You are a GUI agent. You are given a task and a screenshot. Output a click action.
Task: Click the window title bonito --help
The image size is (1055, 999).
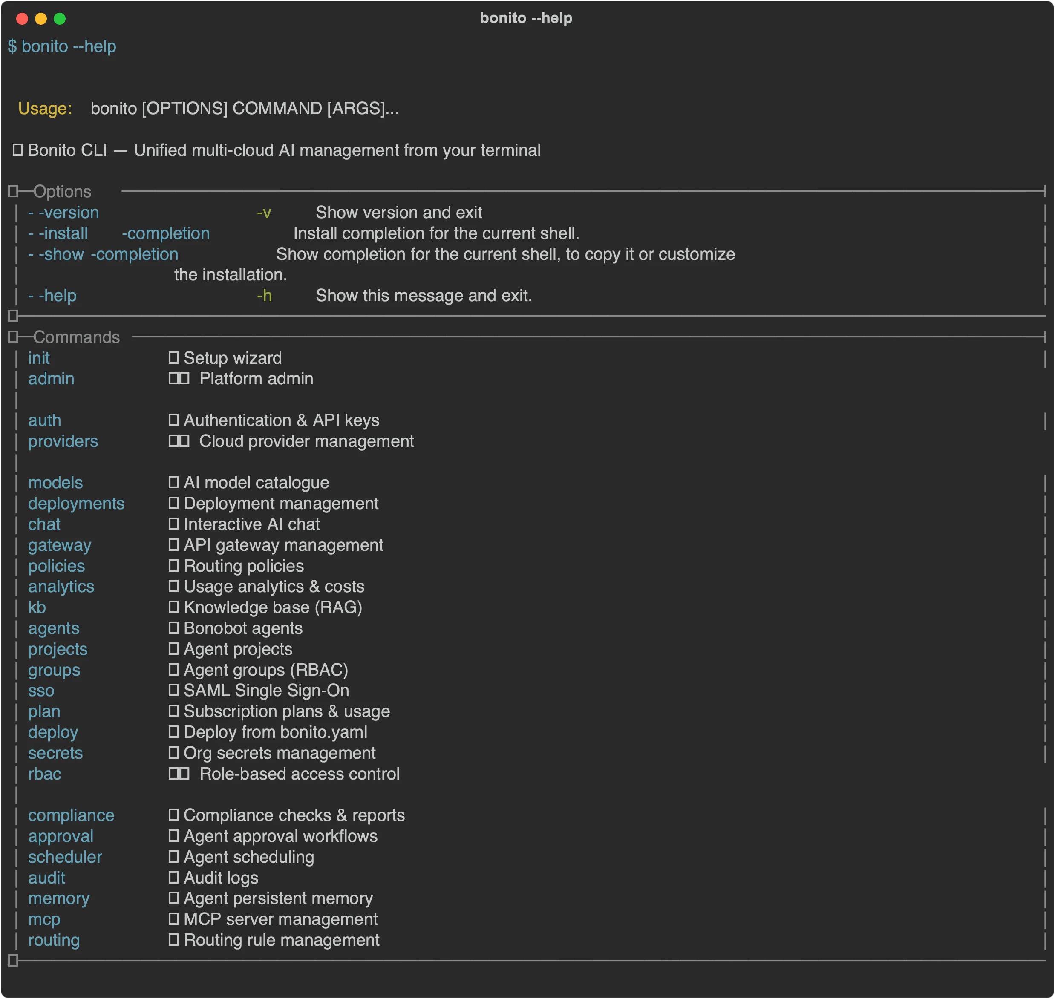coord(526,18)
